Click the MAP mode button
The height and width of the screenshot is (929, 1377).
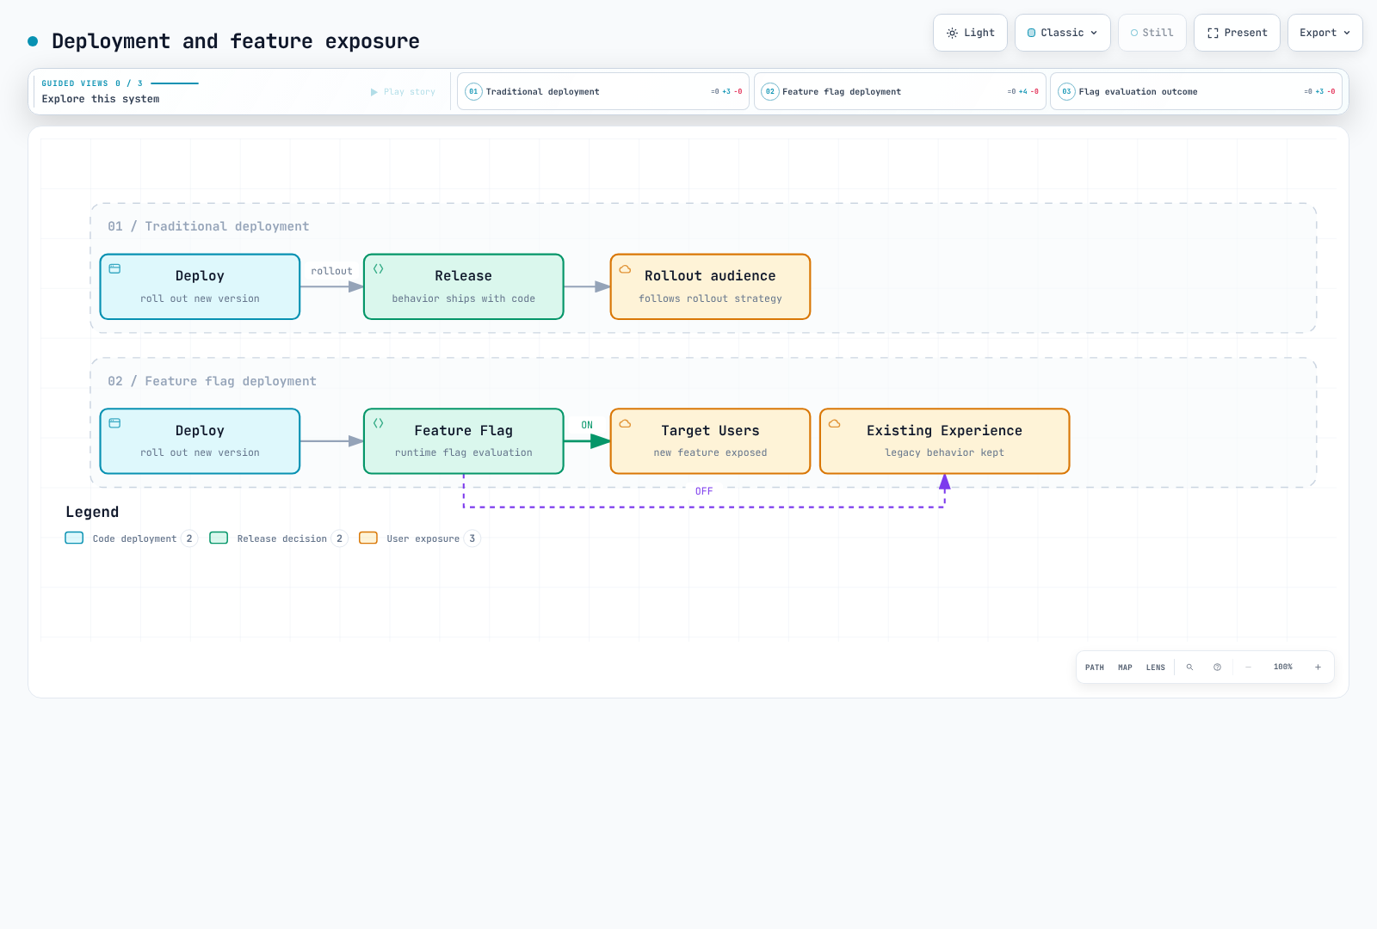[1125, 668]
